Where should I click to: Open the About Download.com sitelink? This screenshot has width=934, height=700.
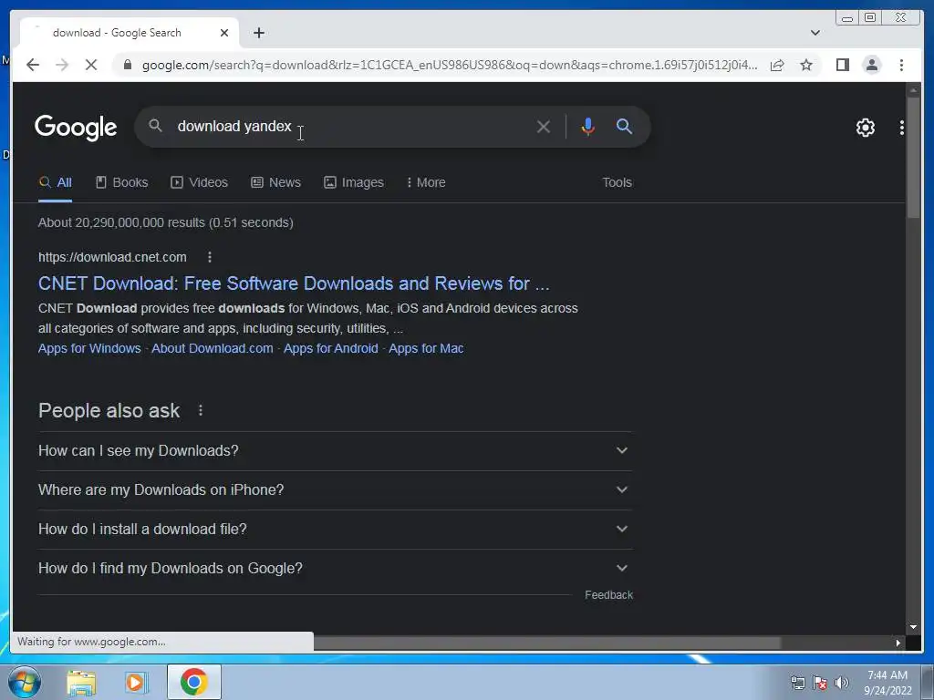coord(212,349)
